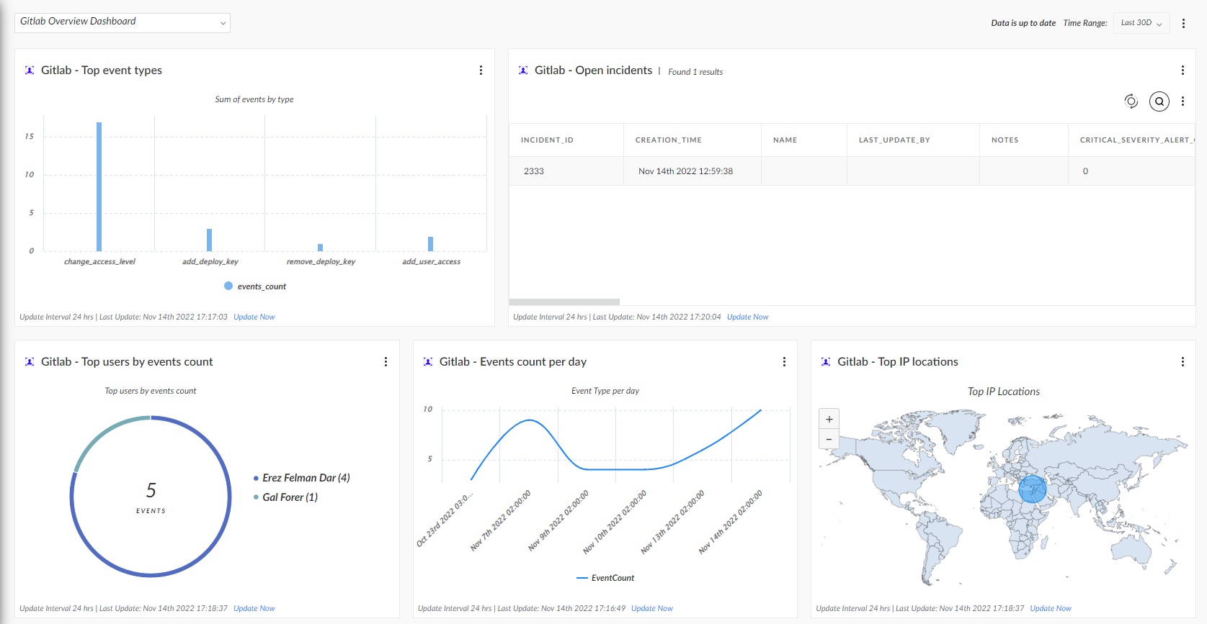1207x624 pixels.
Task: Toggle the Erez Felman Dar (4) legend entry
Action: (x=302, y=478)
